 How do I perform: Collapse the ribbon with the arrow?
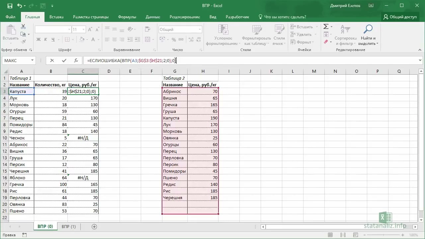tap(419, 50)
